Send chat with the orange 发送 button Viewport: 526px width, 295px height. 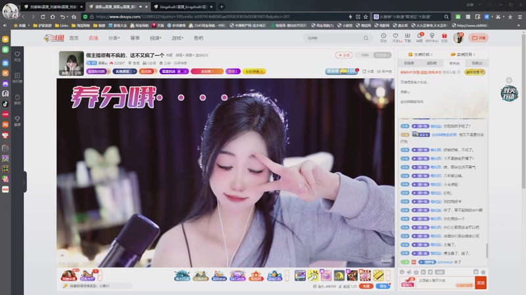coord(481,283)
